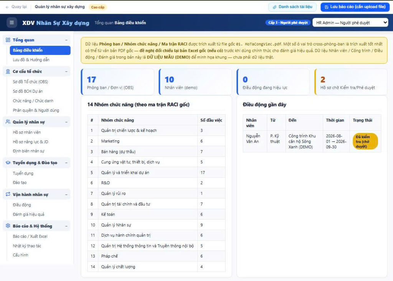
Task: Open Phân quyền & Người dùng
Action: [36, 110]
